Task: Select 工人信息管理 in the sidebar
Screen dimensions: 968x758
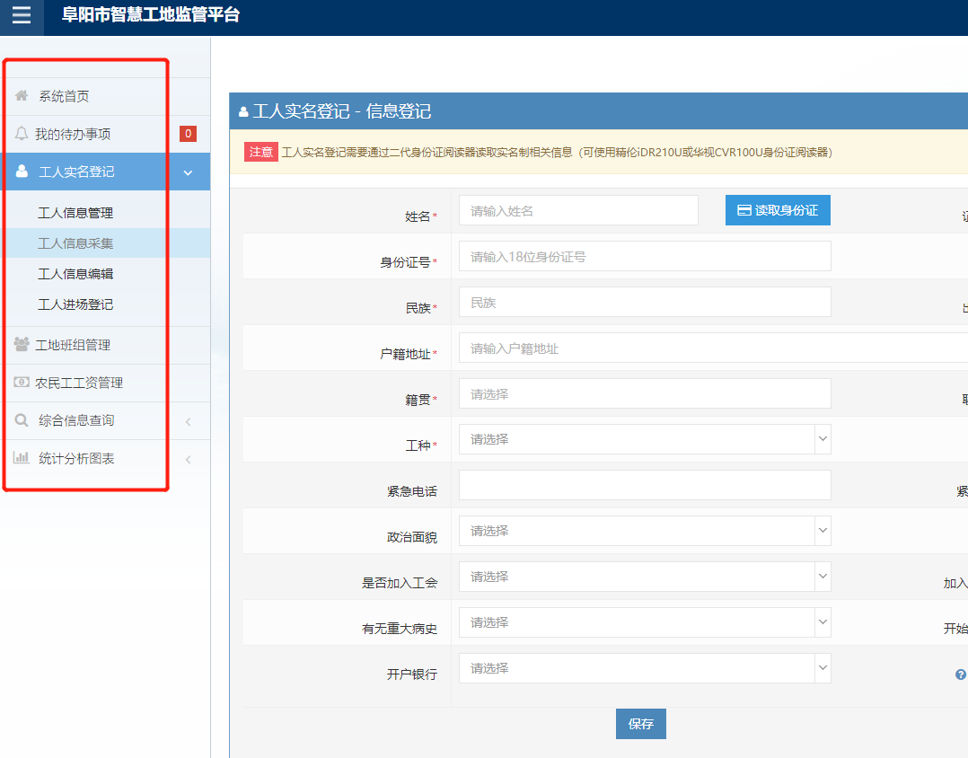Action: 75,213
